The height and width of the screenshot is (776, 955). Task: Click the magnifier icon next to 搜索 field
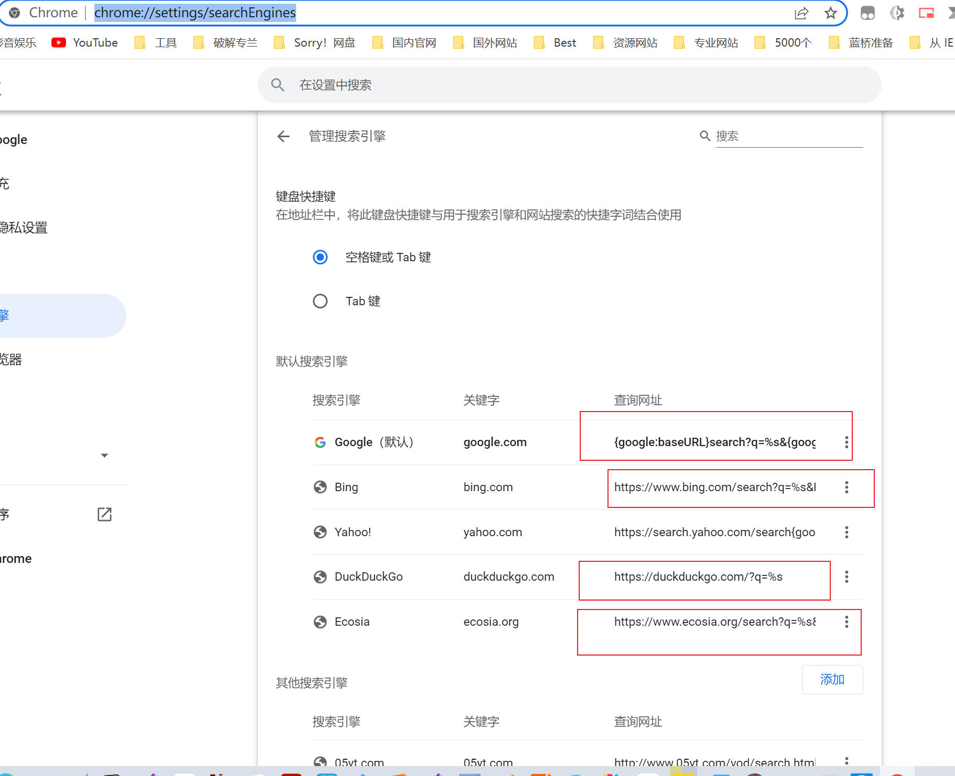tap(705, 136)
